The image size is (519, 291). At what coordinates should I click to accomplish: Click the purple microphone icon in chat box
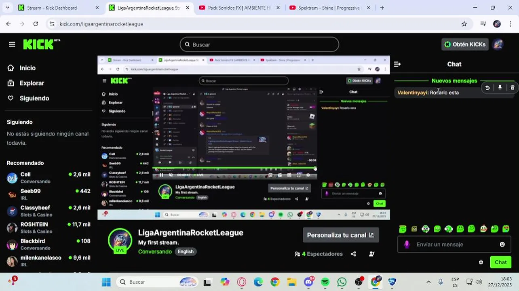coord(407,245)
